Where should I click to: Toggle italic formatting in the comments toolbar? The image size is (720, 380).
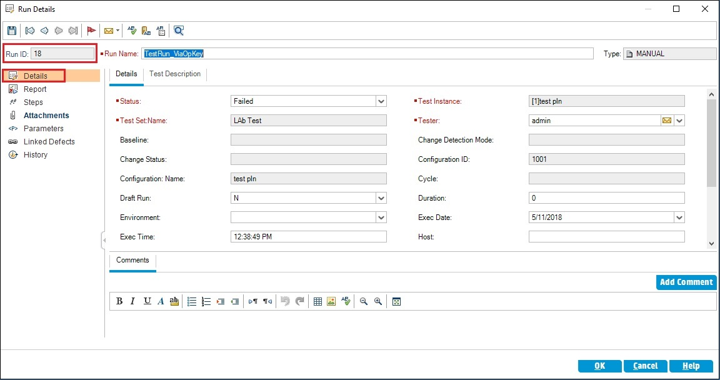point(132,301)
